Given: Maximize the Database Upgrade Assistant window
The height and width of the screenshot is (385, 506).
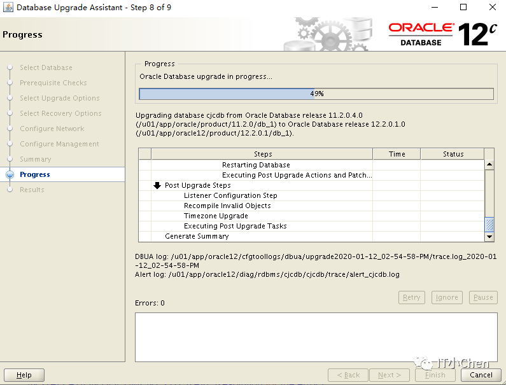Looking at the screenshot, I should 463,7.
